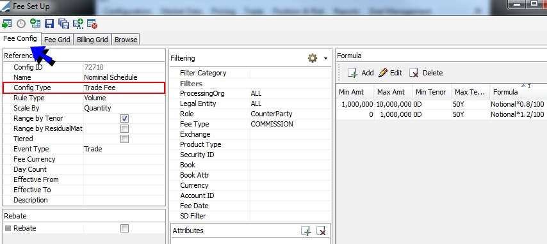Open the Scale By value Quantity
This screenshot has height=244, width=547.
click(124, 108)
